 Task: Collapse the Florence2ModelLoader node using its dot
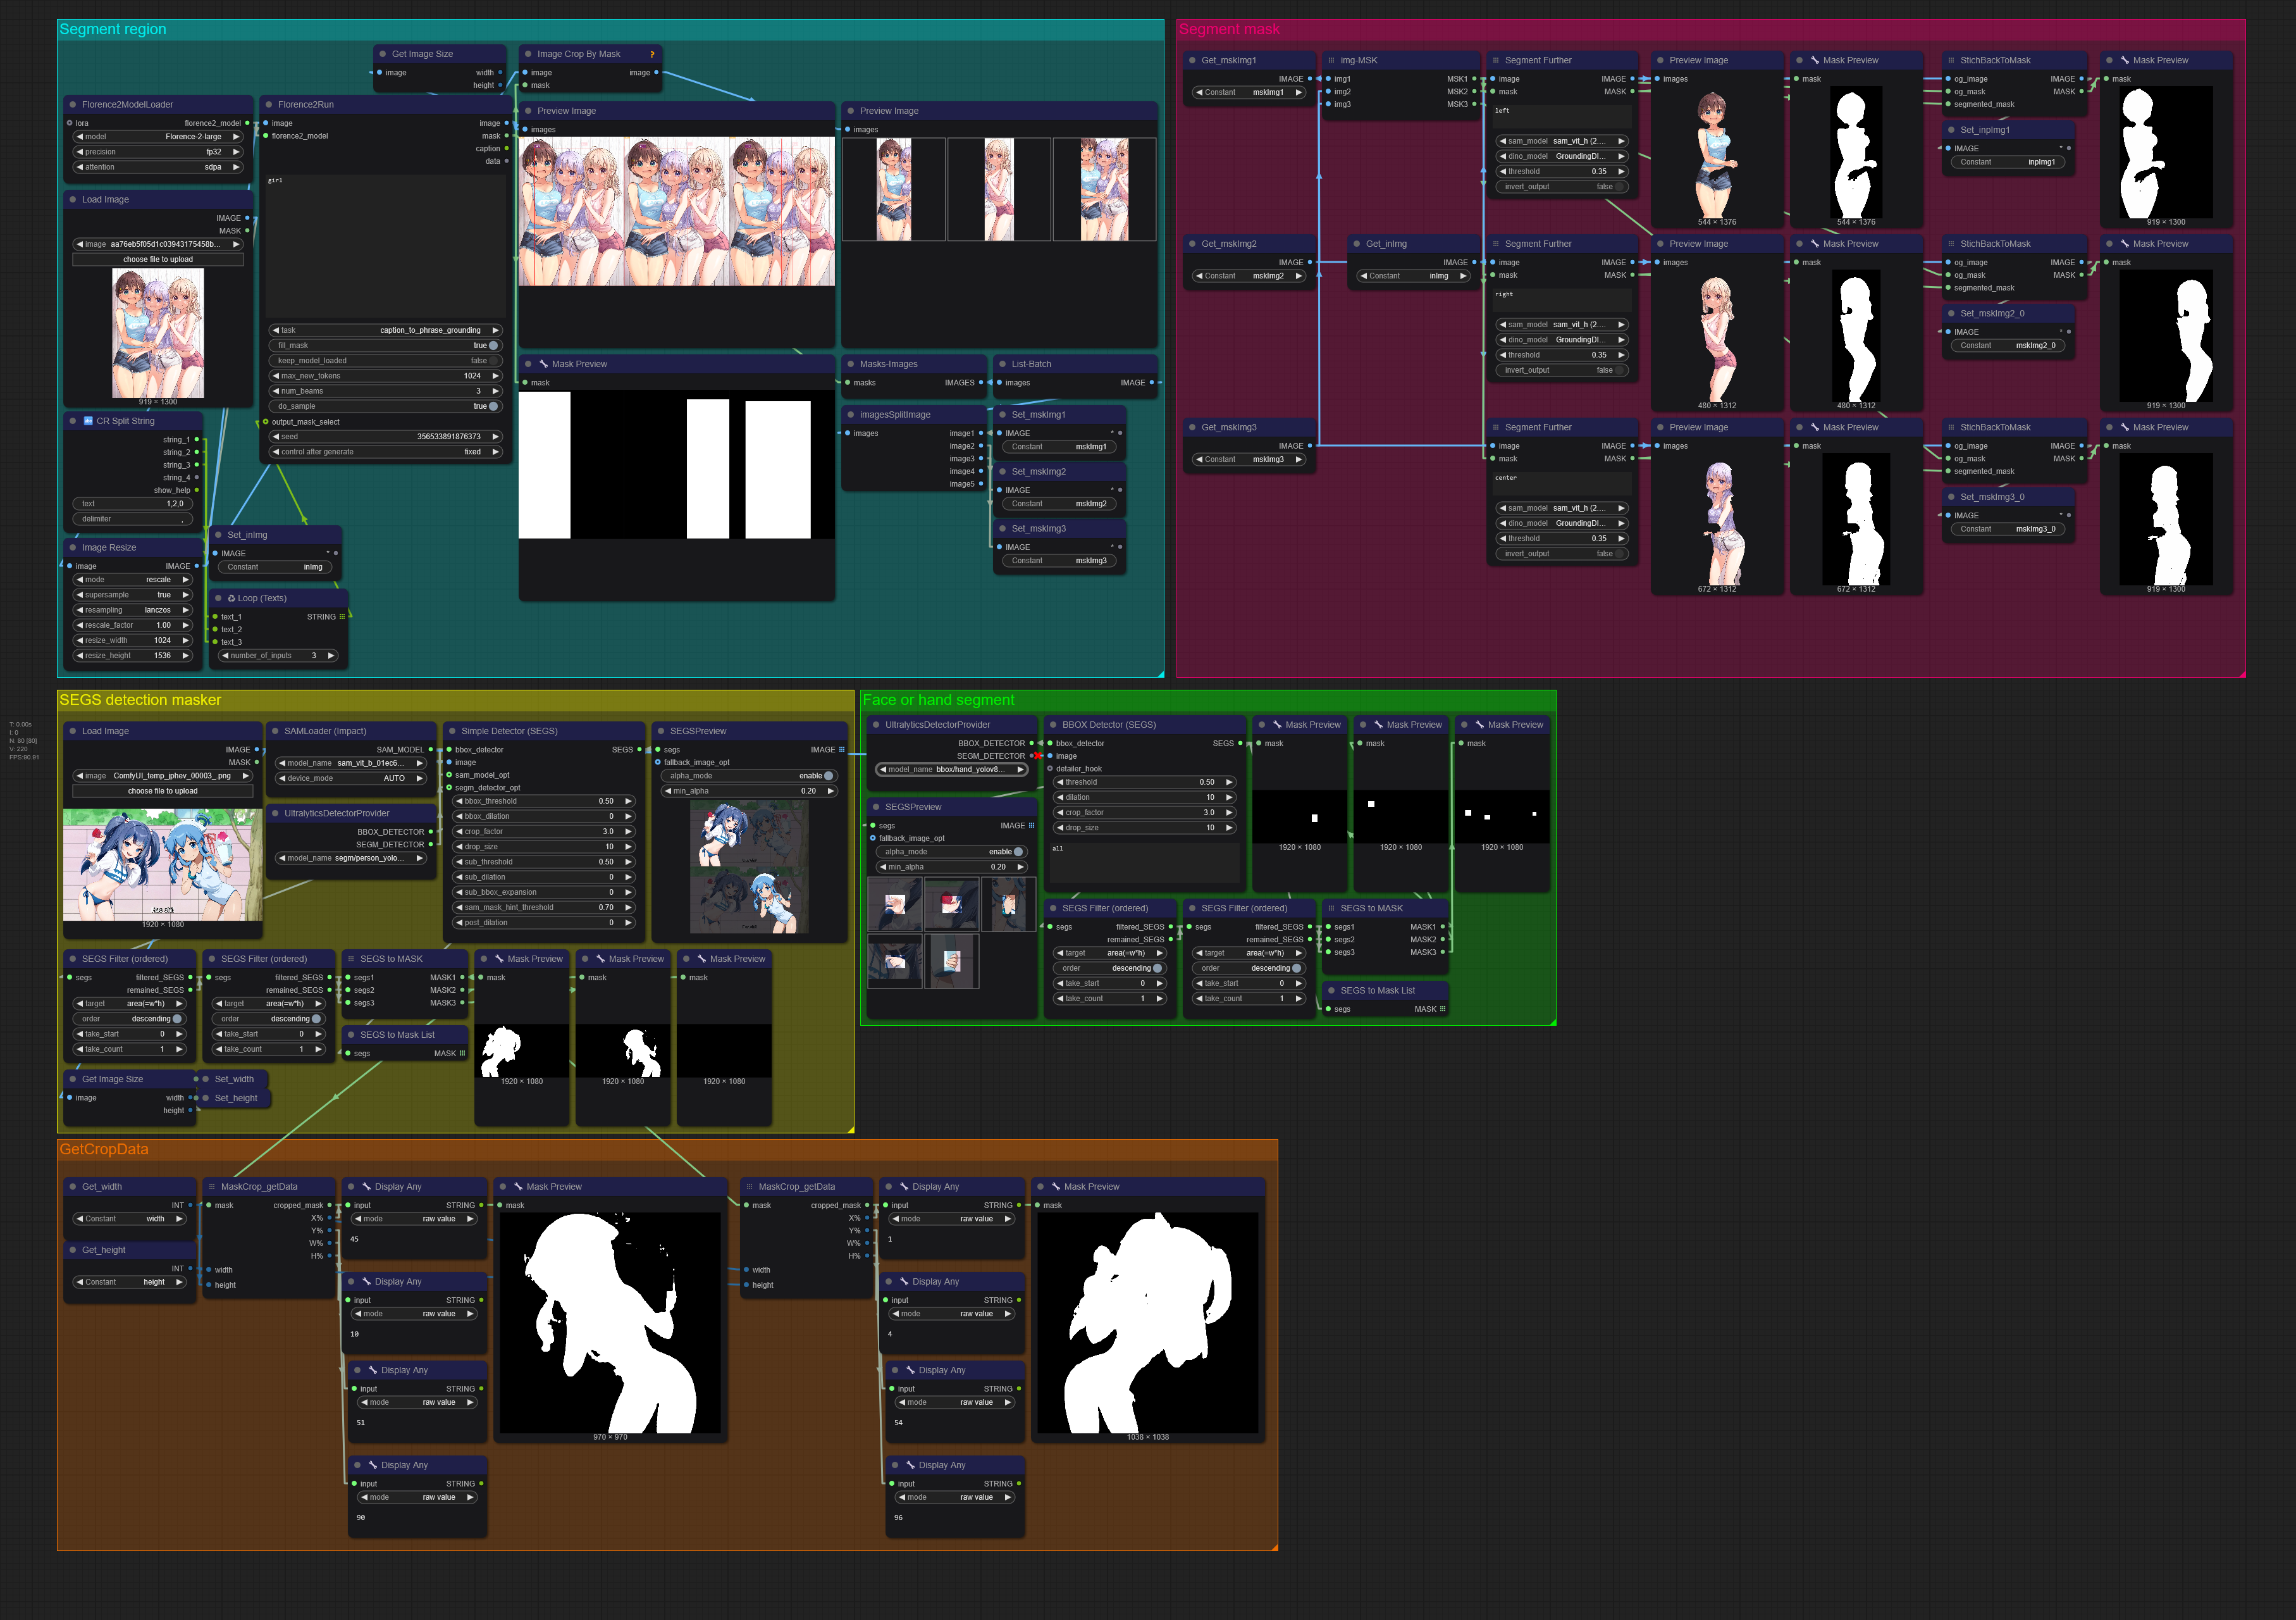pyautogui.click(x=73, y=104)
